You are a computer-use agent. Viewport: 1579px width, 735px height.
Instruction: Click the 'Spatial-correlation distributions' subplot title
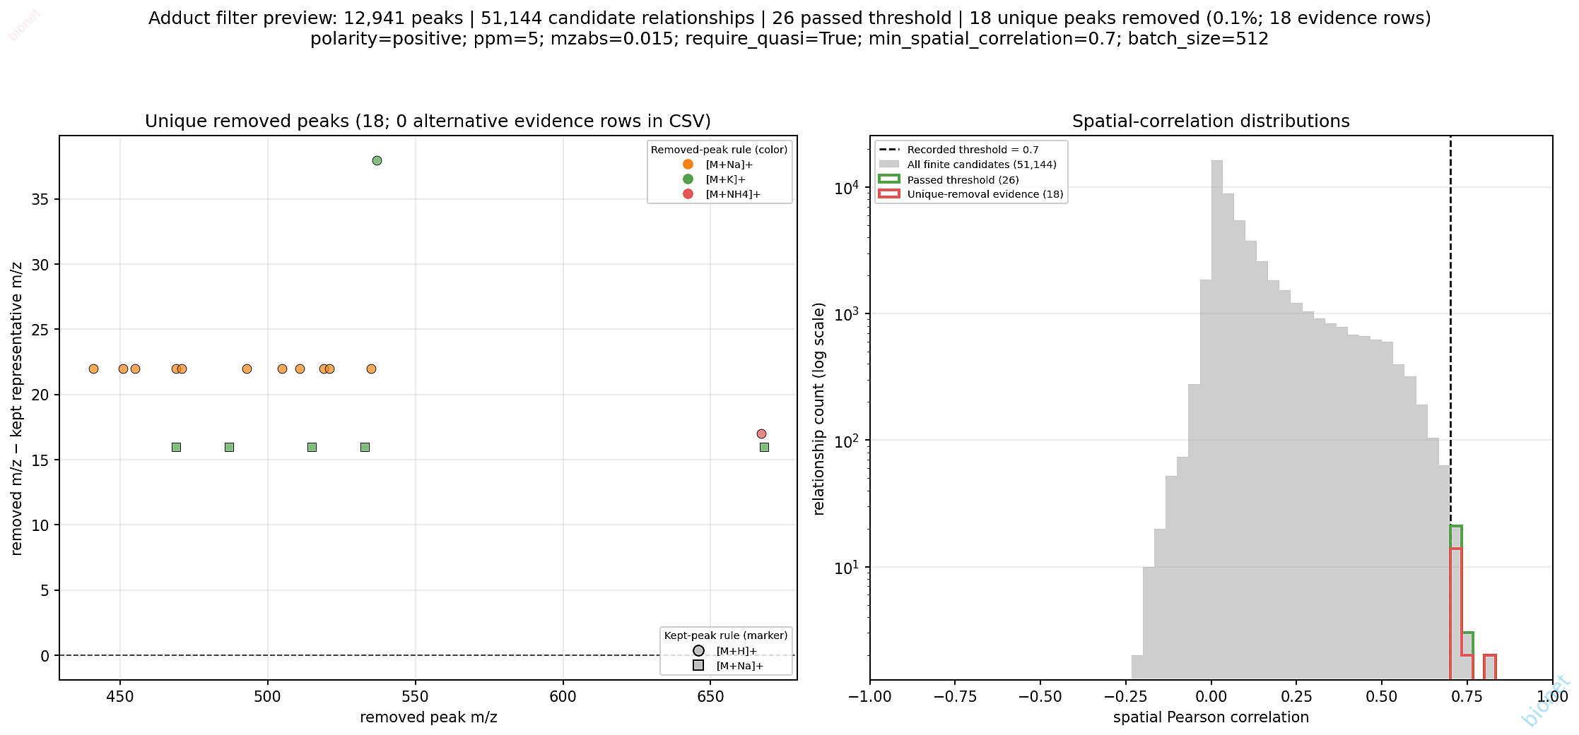[1211, 121]
